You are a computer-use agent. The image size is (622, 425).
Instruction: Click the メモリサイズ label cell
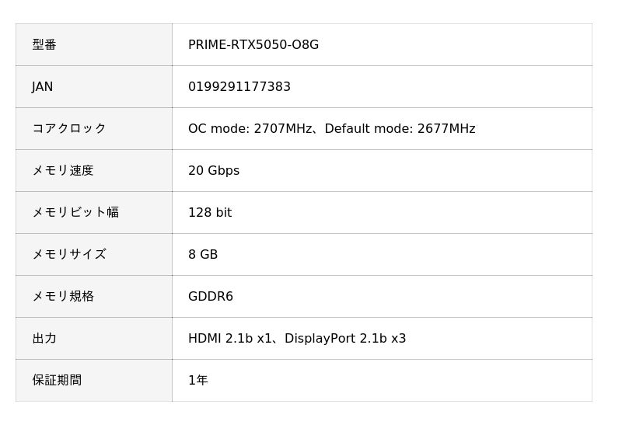(x=68, y=255)
